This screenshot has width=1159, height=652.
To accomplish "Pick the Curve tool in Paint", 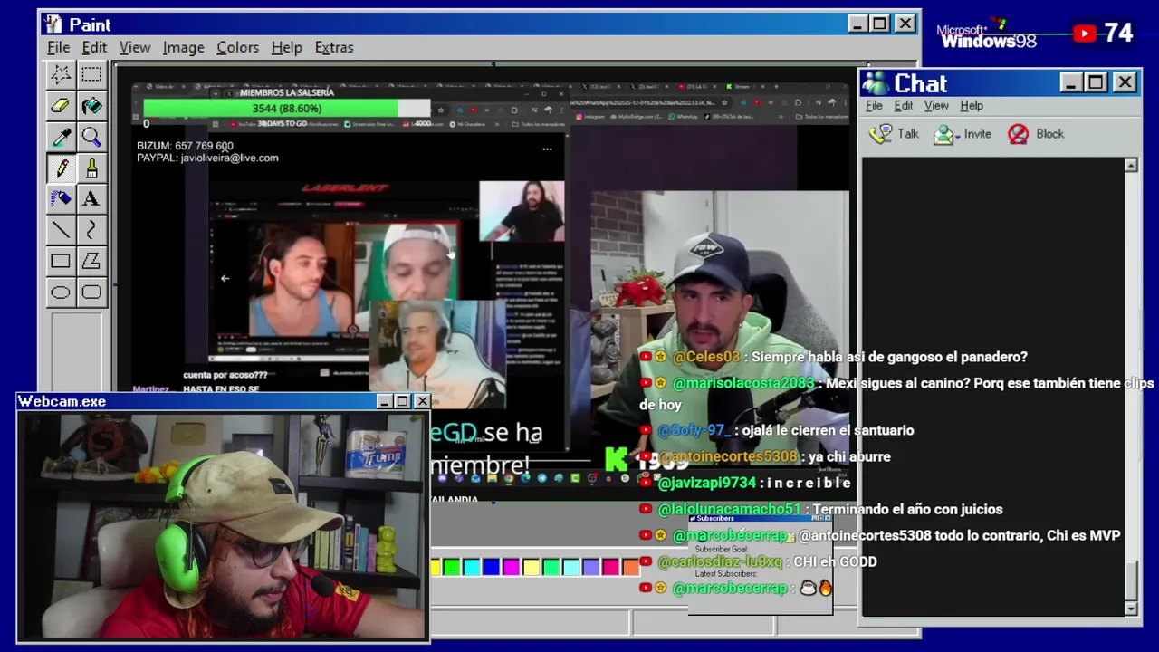I will [91, 230].
